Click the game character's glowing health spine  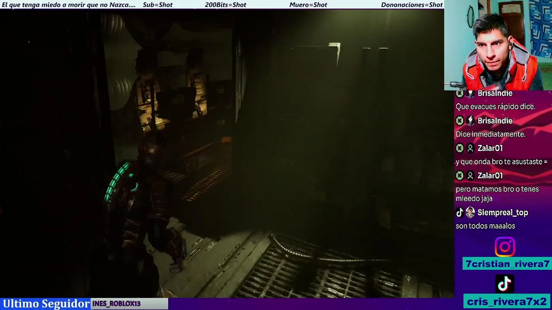116,181
